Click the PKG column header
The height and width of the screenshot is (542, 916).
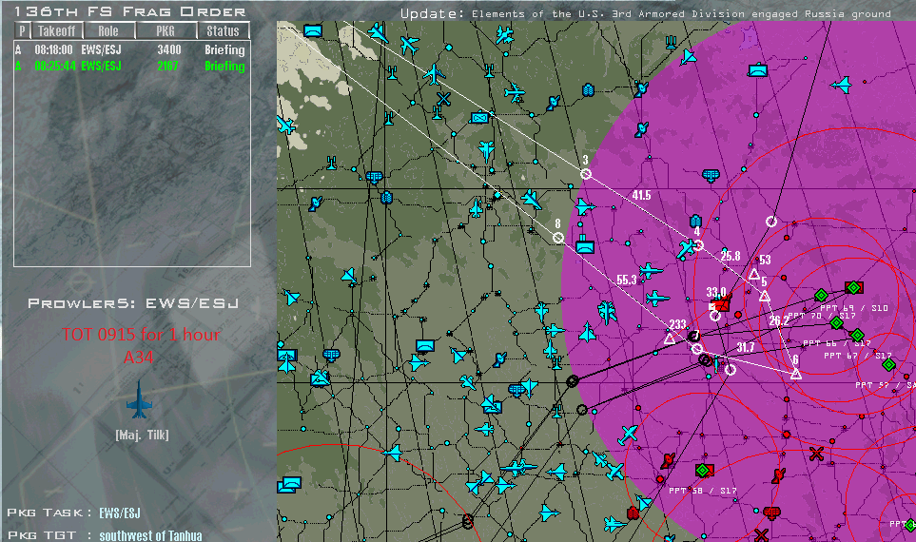click(166, 31)
